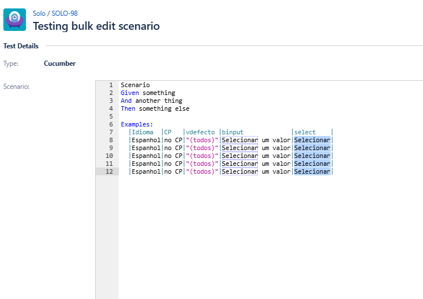Image resolution: width=423 pixels, height=299 pixels.
Task: Open the Solo project breadcrumb link
Action: point(39,13)
